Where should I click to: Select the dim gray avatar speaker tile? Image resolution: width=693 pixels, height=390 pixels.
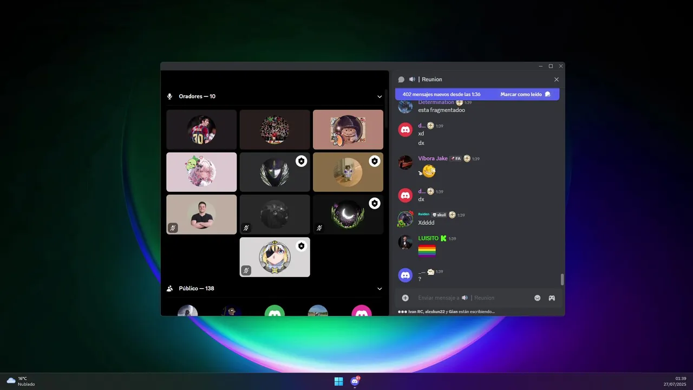point(274,214)
